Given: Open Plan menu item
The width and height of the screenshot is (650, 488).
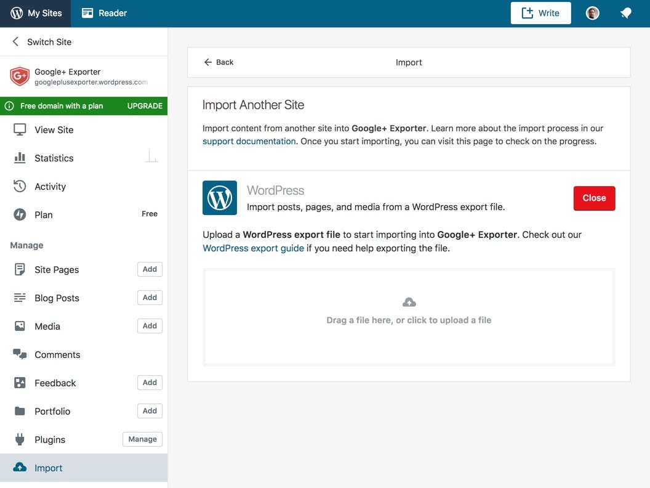Looking at the screenshot, I should pos(84,214).
